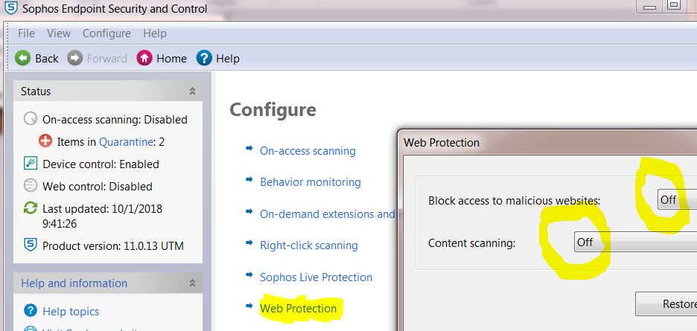Click the arrow bullet beside Web Protection
697x331 pixels.
point(249,305)
